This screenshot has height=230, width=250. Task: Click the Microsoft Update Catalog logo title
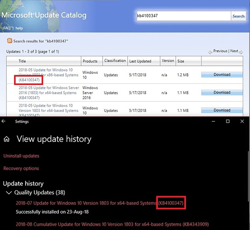coord(44,15)
